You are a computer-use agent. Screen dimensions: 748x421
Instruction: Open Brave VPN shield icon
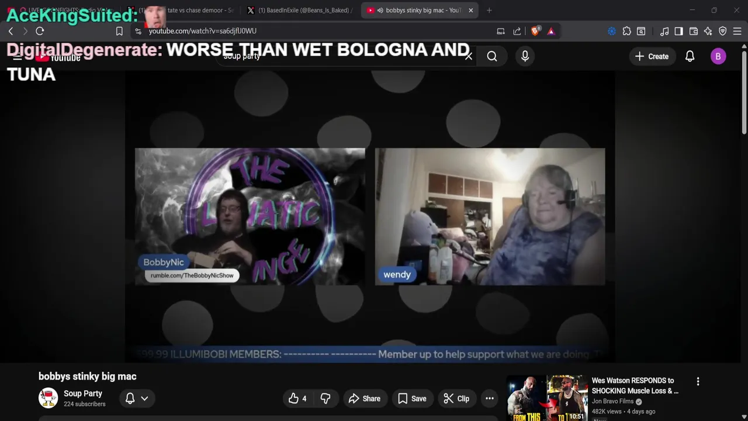point(723,31)
